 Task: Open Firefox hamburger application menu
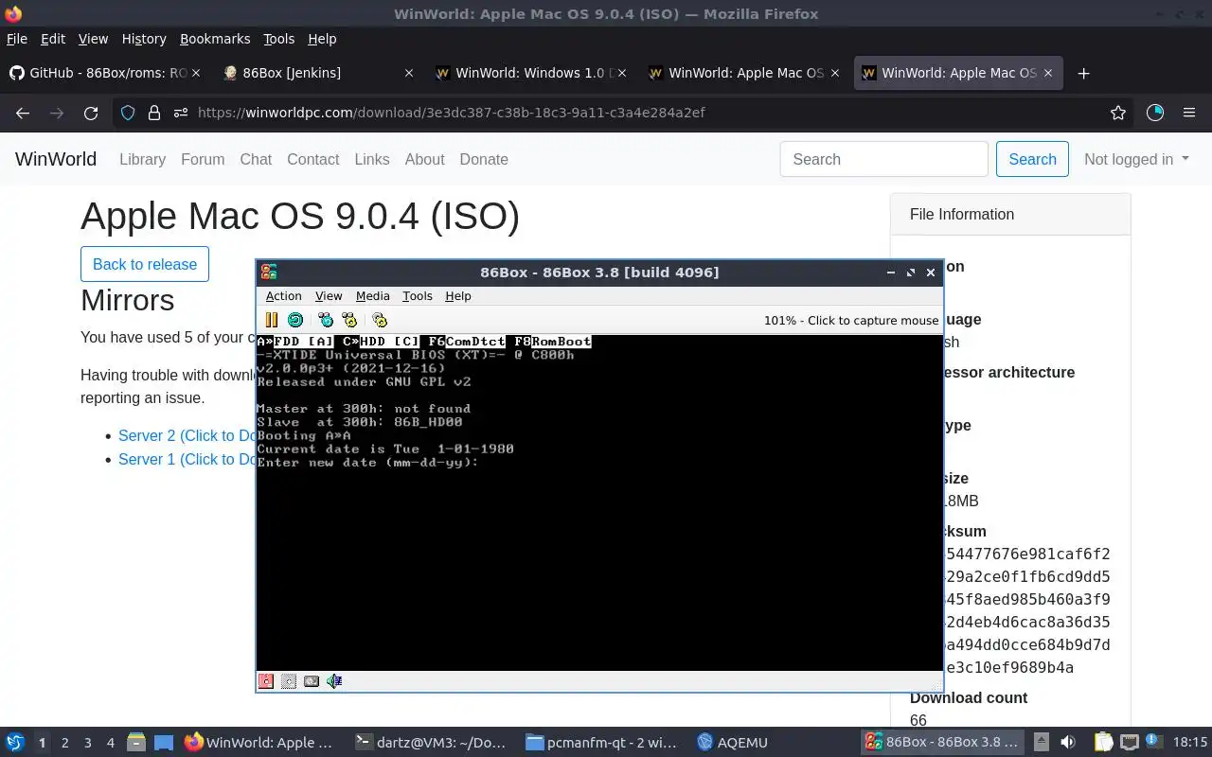point(1189,113)
